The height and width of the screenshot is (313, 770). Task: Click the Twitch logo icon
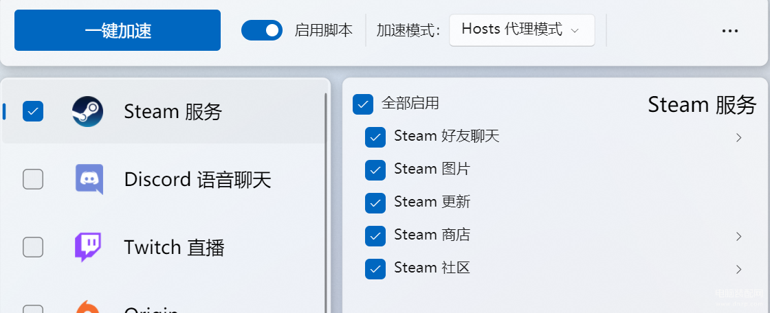[88, 247]
